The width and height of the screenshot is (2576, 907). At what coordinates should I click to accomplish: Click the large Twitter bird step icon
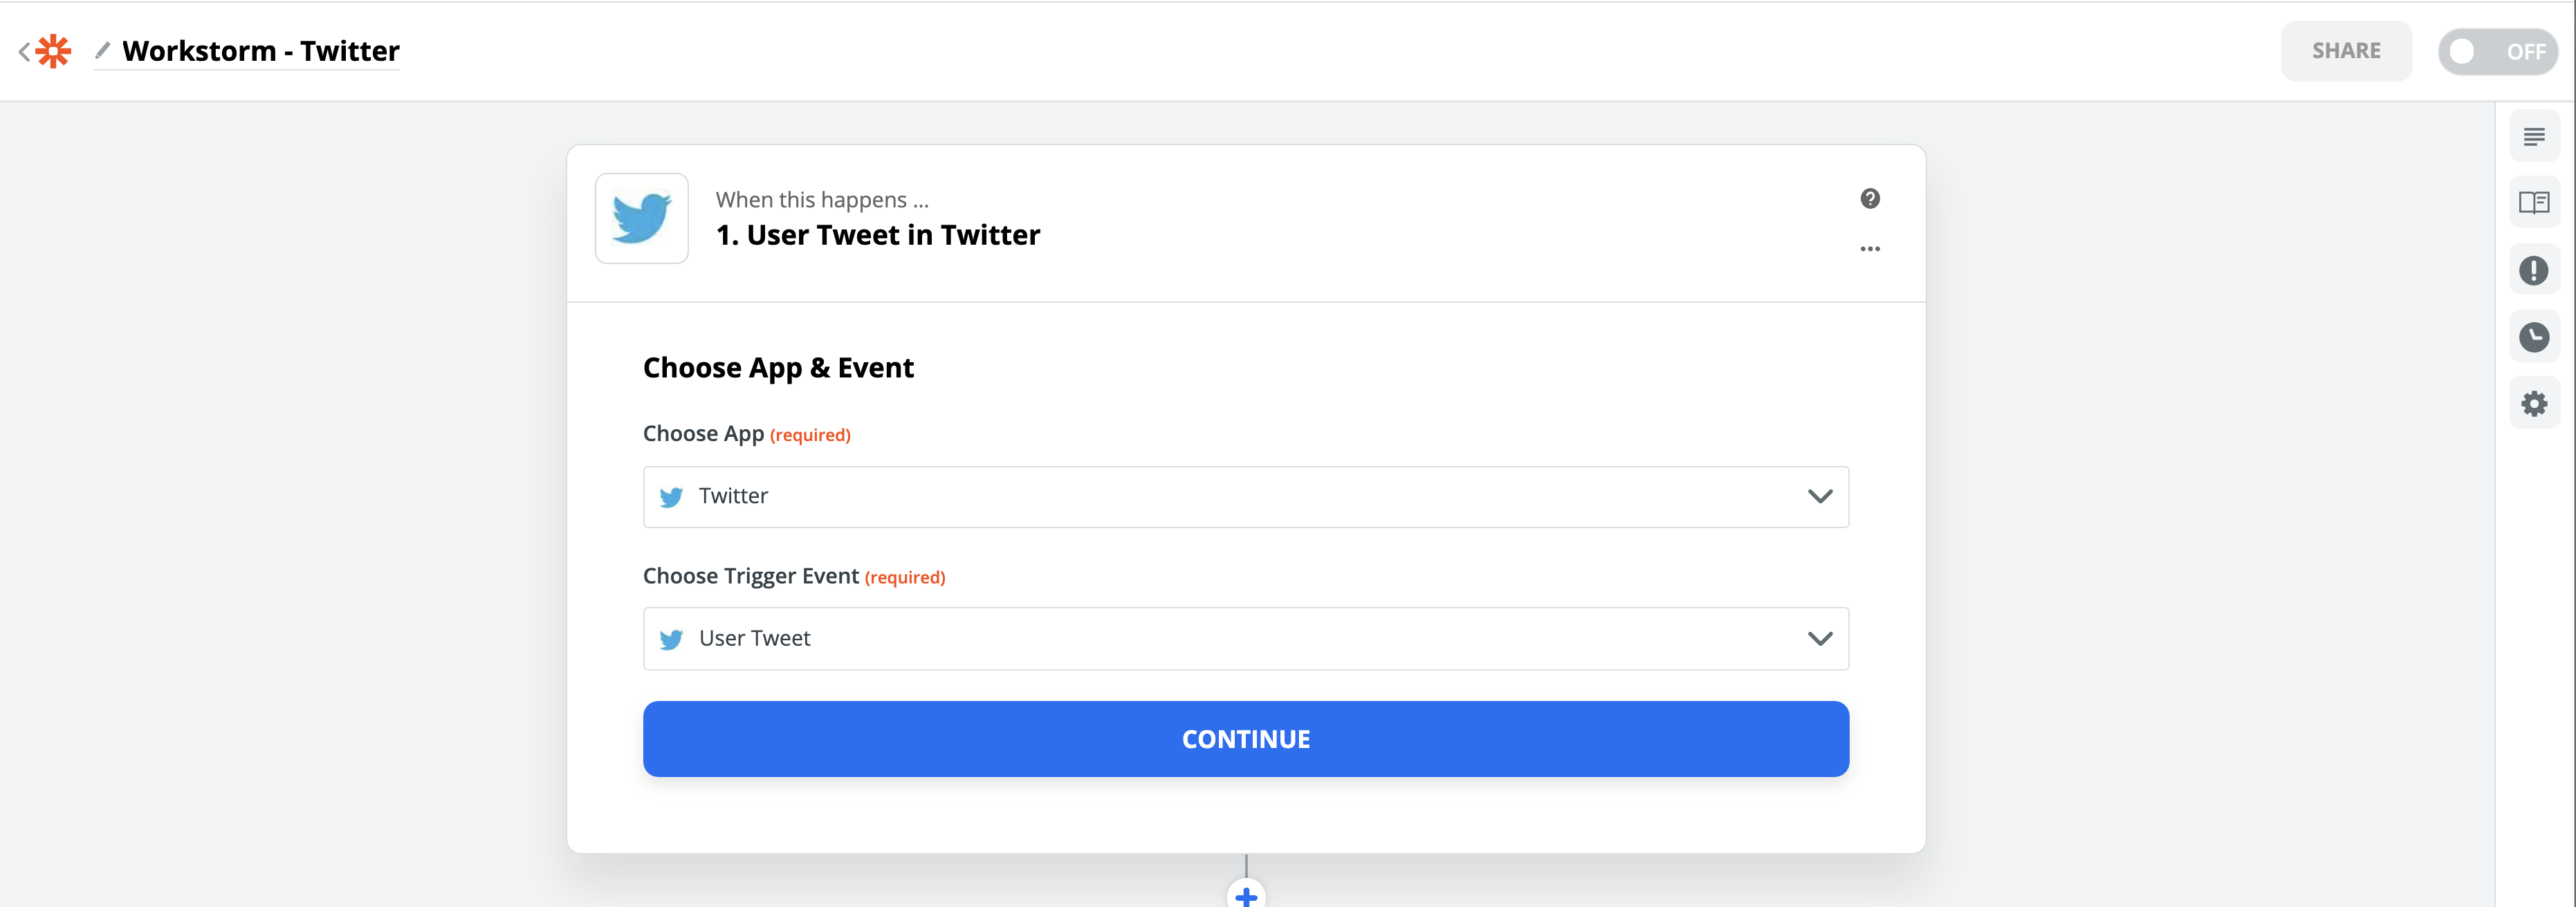pos(641,218)
